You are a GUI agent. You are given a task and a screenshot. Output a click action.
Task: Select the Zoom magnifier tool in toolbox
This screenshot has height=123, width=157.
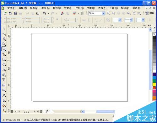tap(4, 44)
